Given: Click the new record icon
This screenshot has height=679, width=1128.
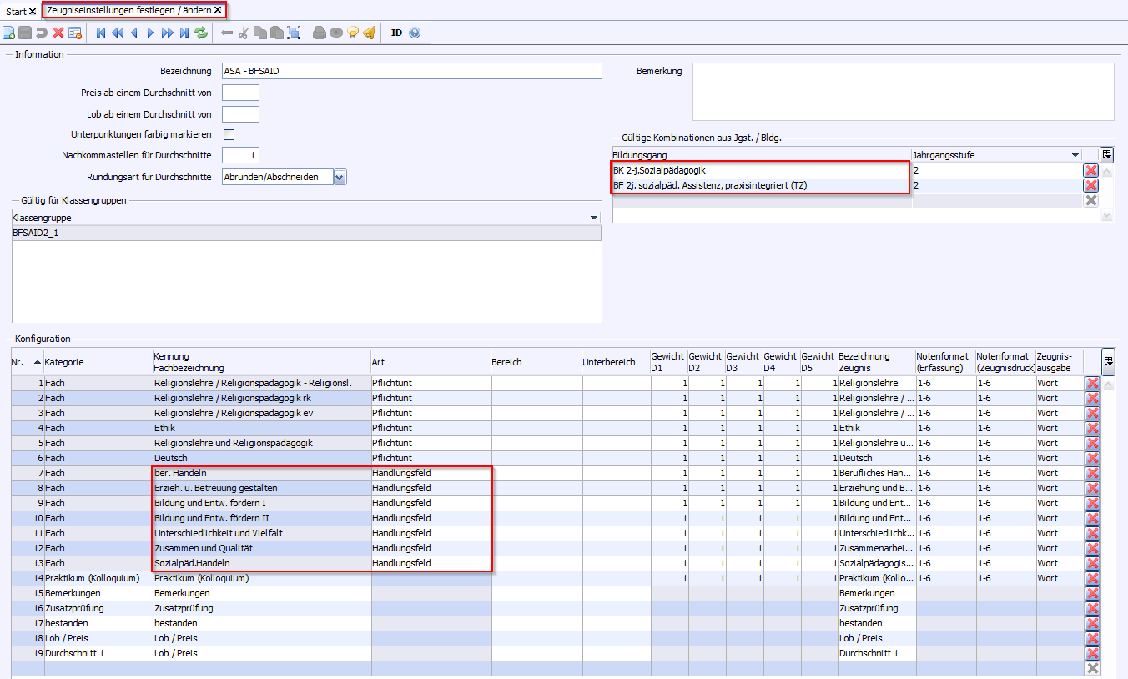Looking at the screenshot, I should [x=9, y=33].
